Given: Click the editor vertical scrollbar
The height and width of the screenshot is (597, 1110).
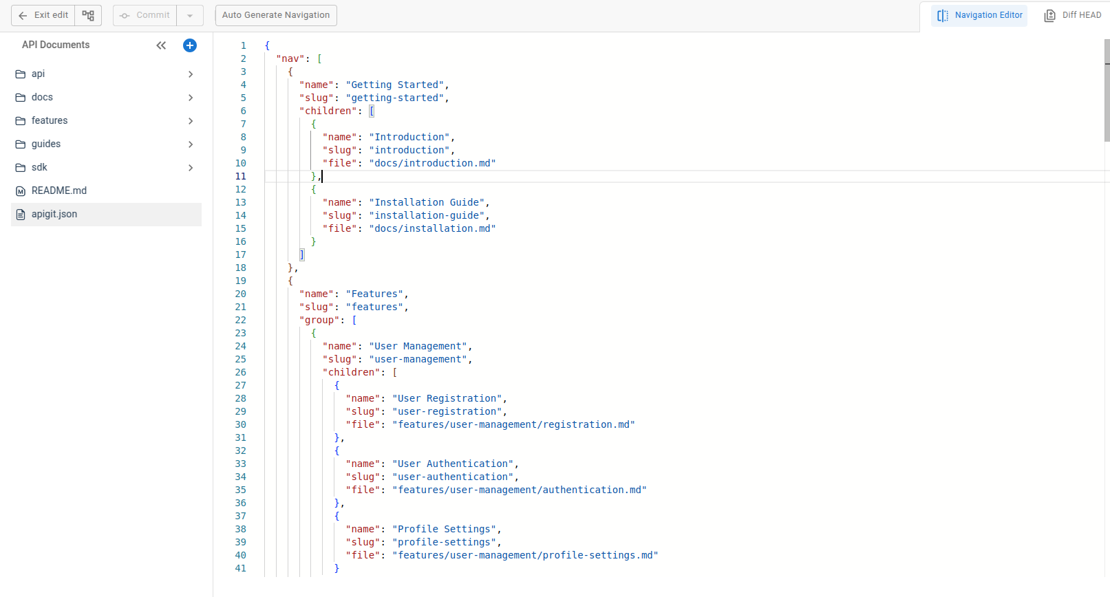Looking at the screenshot, I should pyautogui.click(x=1107, y=90).
